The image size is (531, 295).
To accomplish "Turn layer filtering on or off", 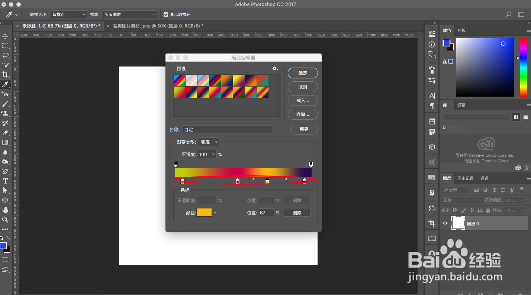I will click(x=521, y=189).
